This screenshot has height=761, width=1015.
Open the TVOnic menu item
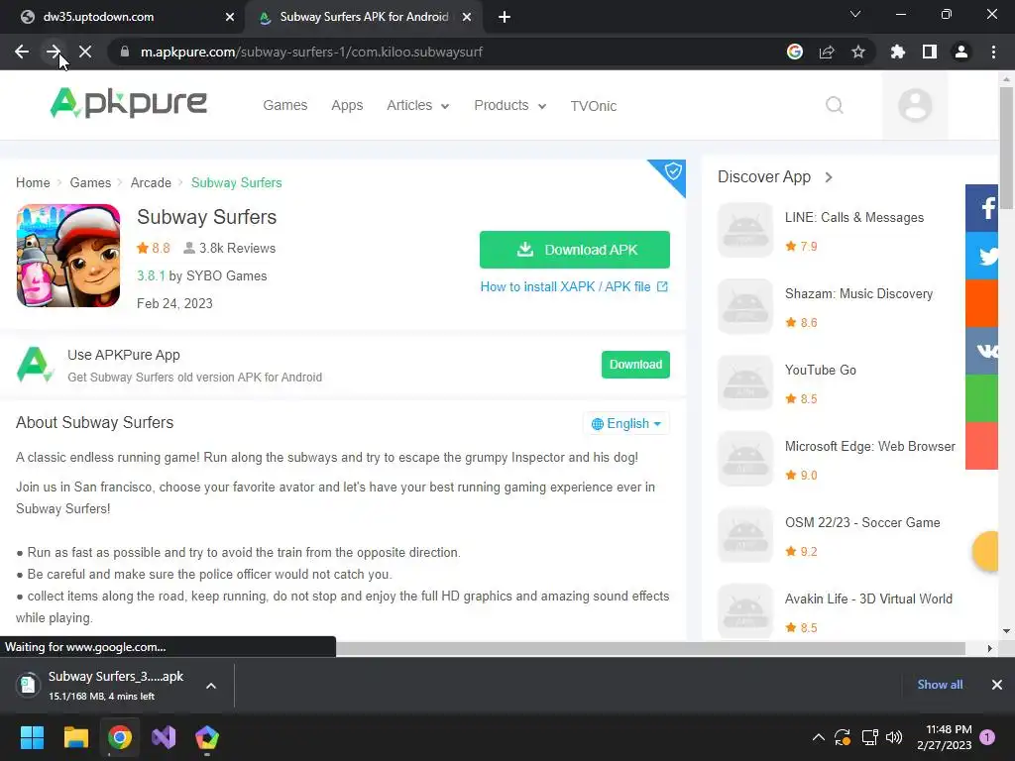[593, 105]
